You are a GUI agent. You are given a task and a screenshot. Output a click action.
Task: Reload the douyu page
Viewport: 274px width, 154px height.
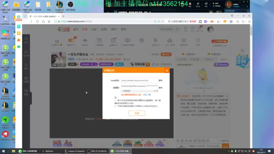37,22
